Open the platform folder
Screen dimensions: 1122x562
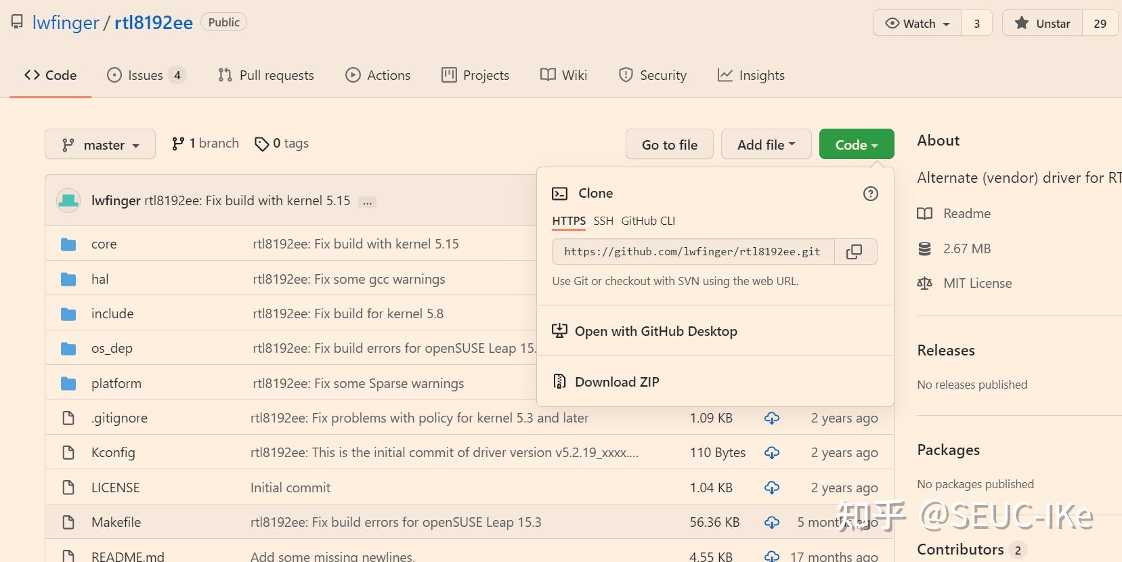116,383
